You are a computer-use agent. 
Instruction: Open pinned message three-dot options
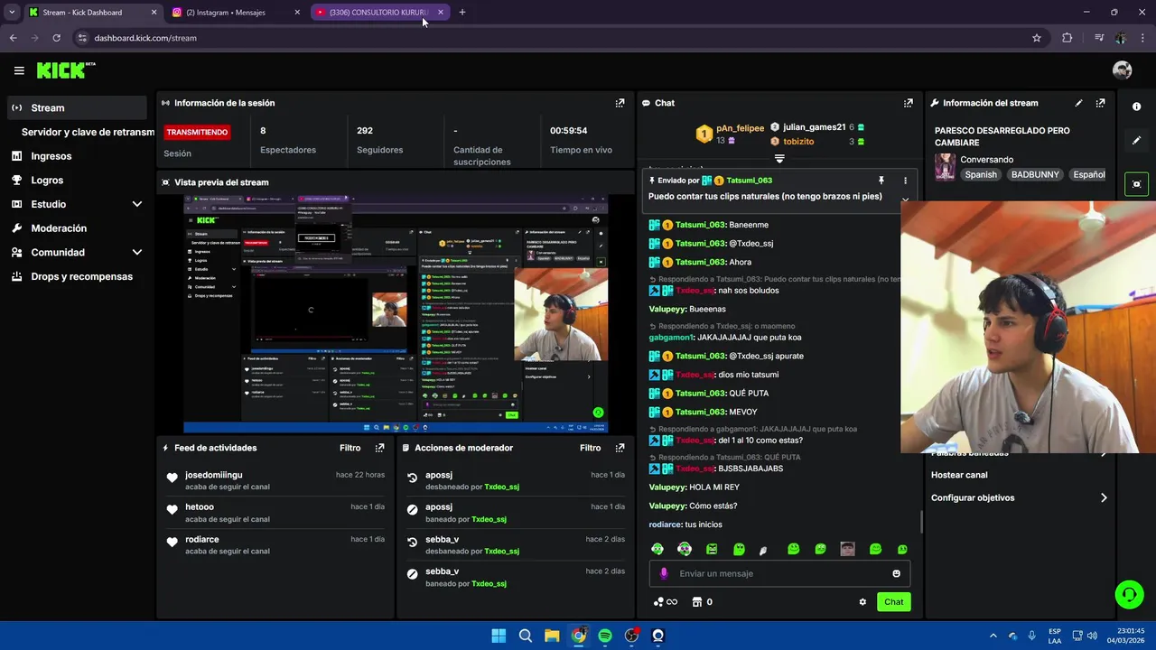905,181
